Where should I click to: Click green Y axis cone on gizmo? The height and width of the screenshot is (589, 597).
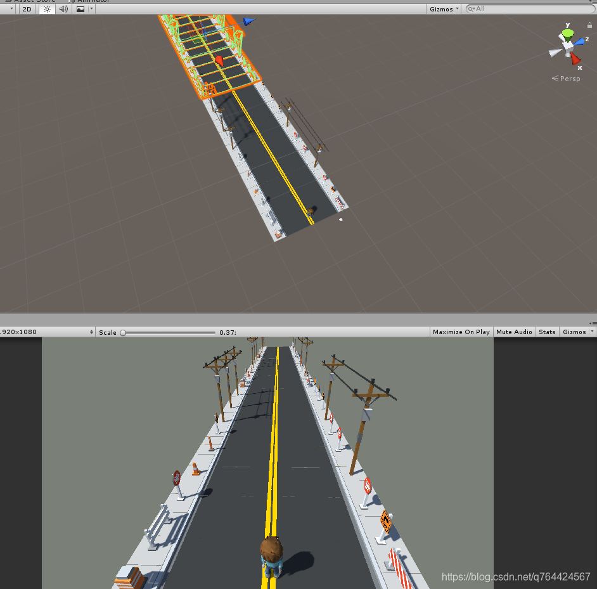[568, 36]
